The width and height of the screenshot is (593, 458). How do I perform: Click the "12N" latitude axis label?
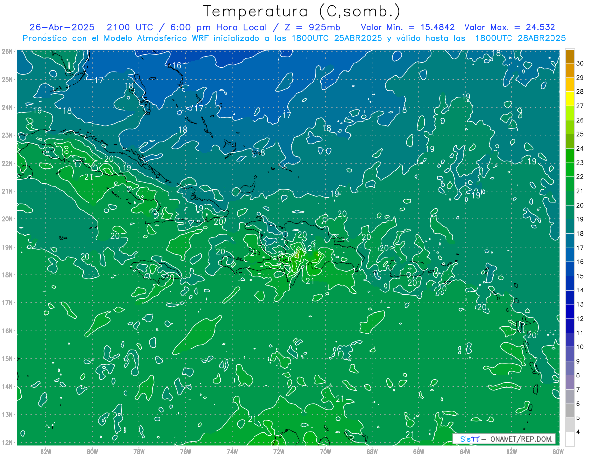coord(7,442)
